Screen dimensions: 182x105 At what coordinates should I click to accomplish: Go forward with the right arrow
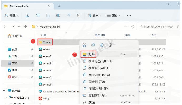pyautogui.click(x=13, y=27)
